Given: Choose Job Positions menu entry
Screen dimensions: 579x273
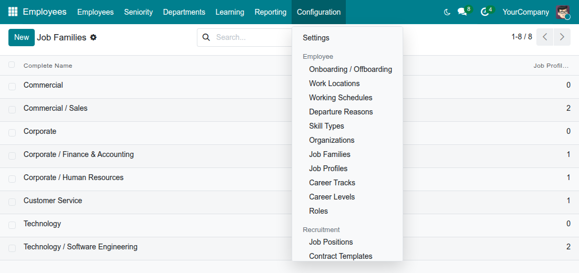Looking at the screenshot, I should coord(331,242).
